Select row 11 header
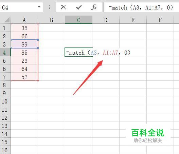The height and width of the screenshot is (154, 179). click(x=5, y=109)
